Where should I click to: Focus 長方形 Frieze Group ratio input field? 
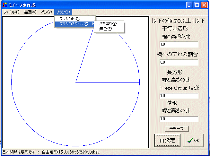tap(179, 96)
